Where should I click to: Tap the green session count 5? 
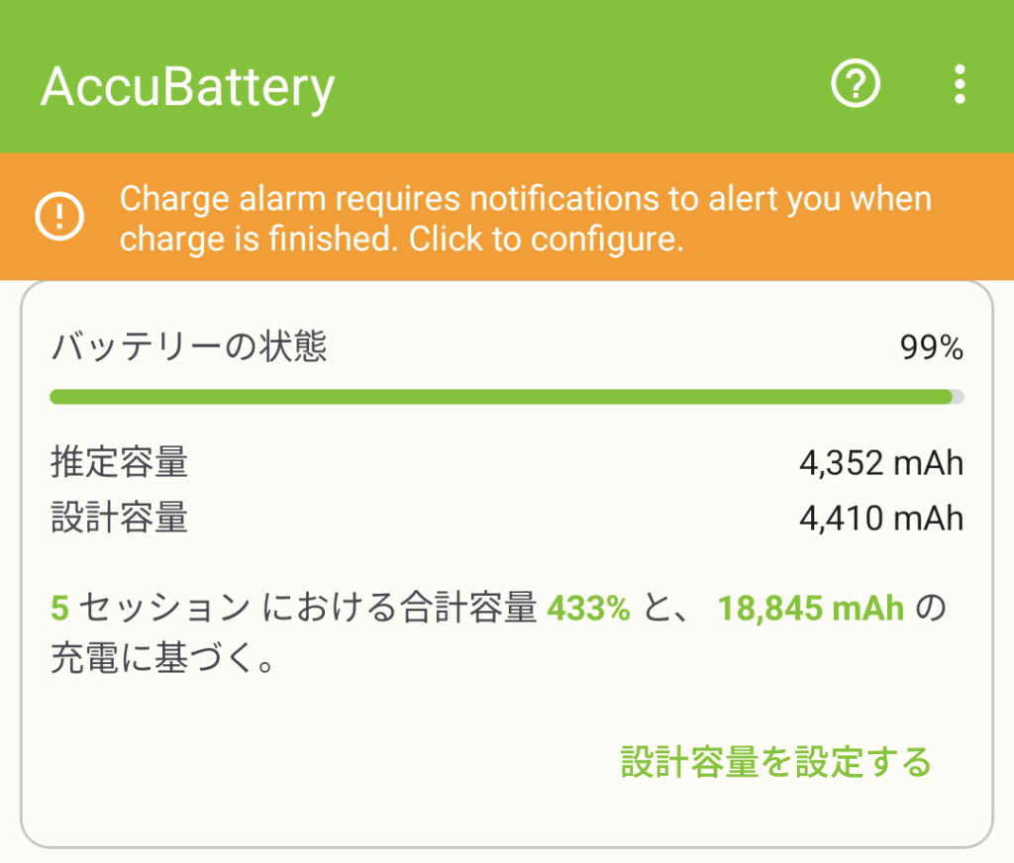point(59,609)
